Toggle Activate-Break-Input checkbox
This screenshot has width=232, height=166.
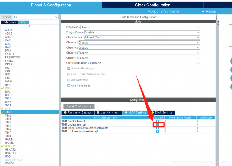pyautogui.click(x=69, y=69)
